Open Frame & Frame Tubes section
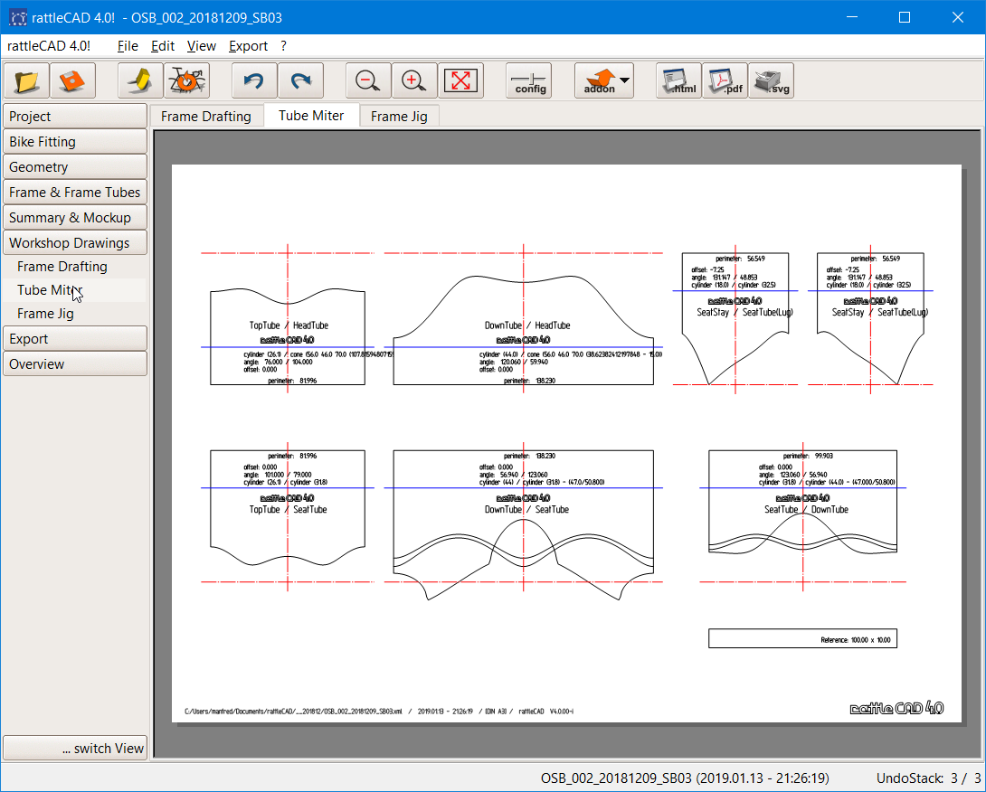The width and height of the screenshot is (986, 792). pos(75,192)
